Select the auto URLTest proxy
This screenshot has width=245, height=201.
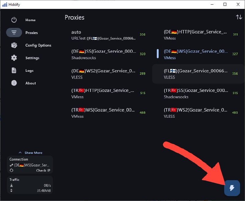106,35
